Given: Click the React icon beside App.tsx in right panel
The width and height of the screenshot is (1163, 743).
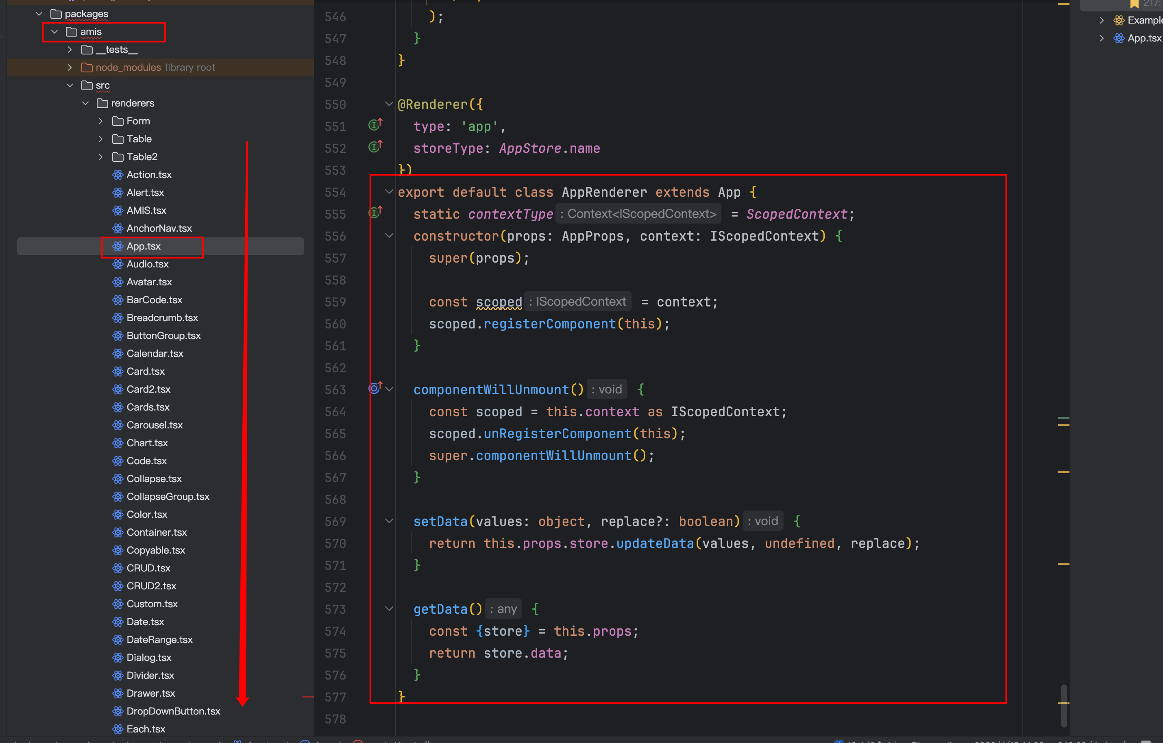Looking at the screenshot, I should coord(1119,38).
